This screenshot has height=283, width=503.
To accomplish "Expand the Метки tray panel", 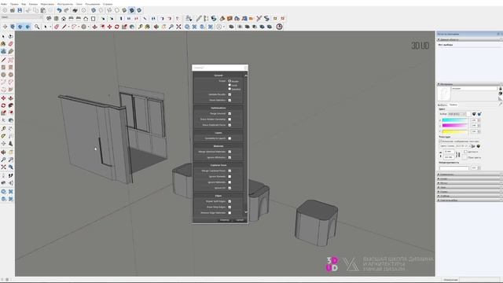I will point(469,183).
